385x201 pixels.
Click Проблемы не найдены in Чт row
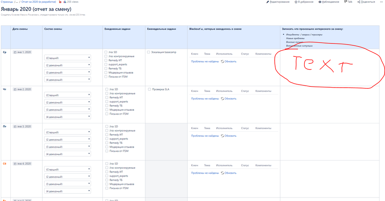(205, 99)
